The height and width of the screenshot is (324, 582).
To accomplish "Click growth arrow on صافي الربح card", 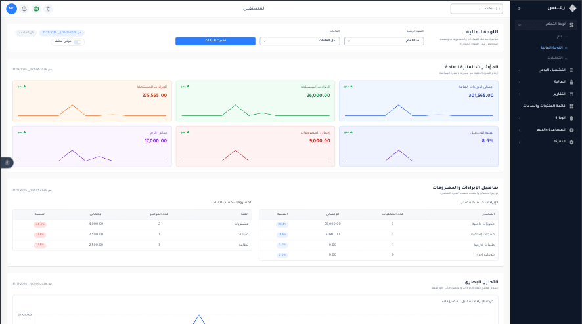I will click(25, 132).
